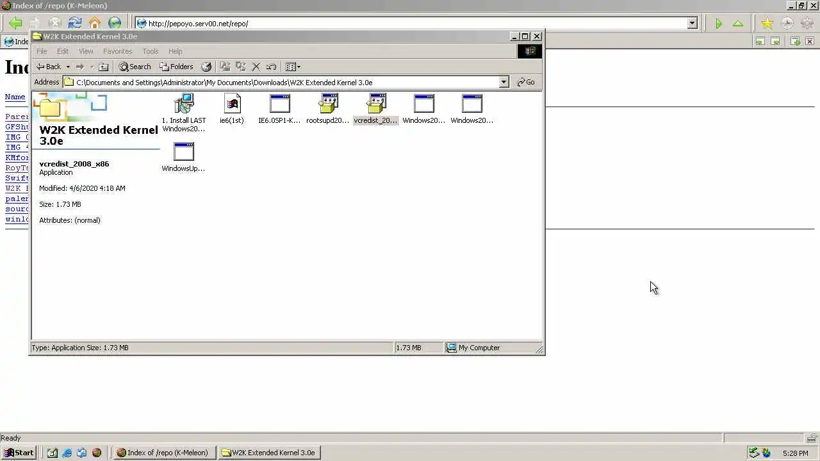
Task: Click Explorer Delete X icon
Action: (x=256, y=67)
